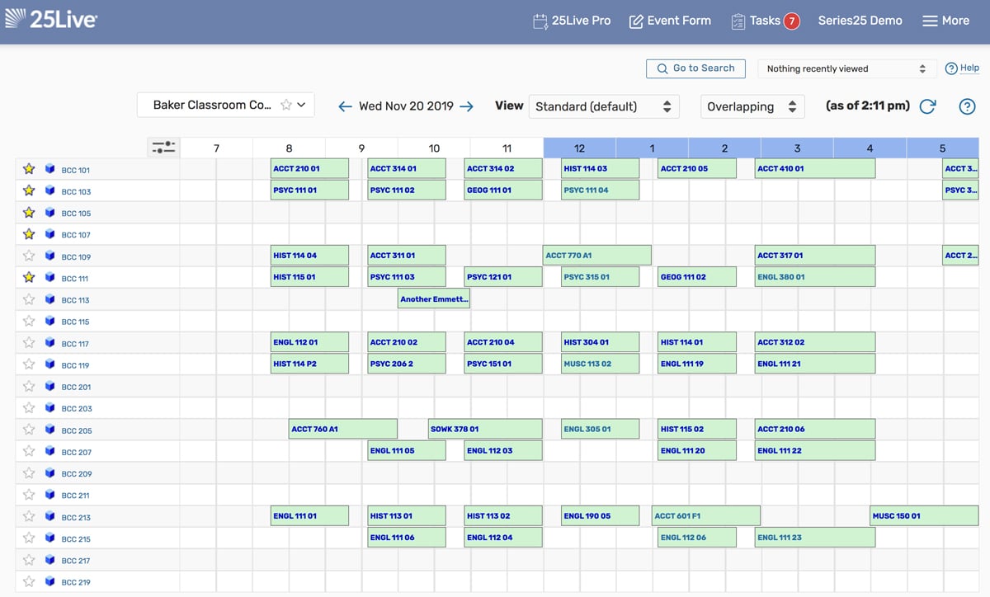
Task: Open the Event Form
Action: [x=670, y=21]
